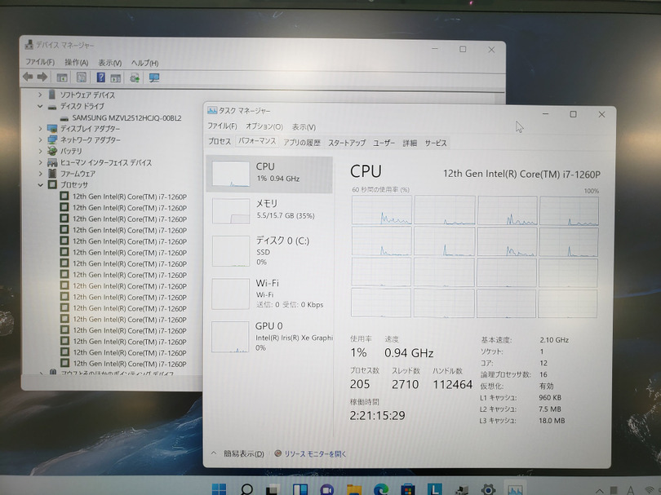Select Wi-Fi in the performance sidebar
This screenshot has width=661, height=495.
pos(269,294)
